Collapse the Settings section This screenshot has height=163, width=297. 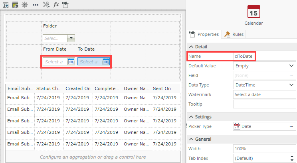[191, 117]
